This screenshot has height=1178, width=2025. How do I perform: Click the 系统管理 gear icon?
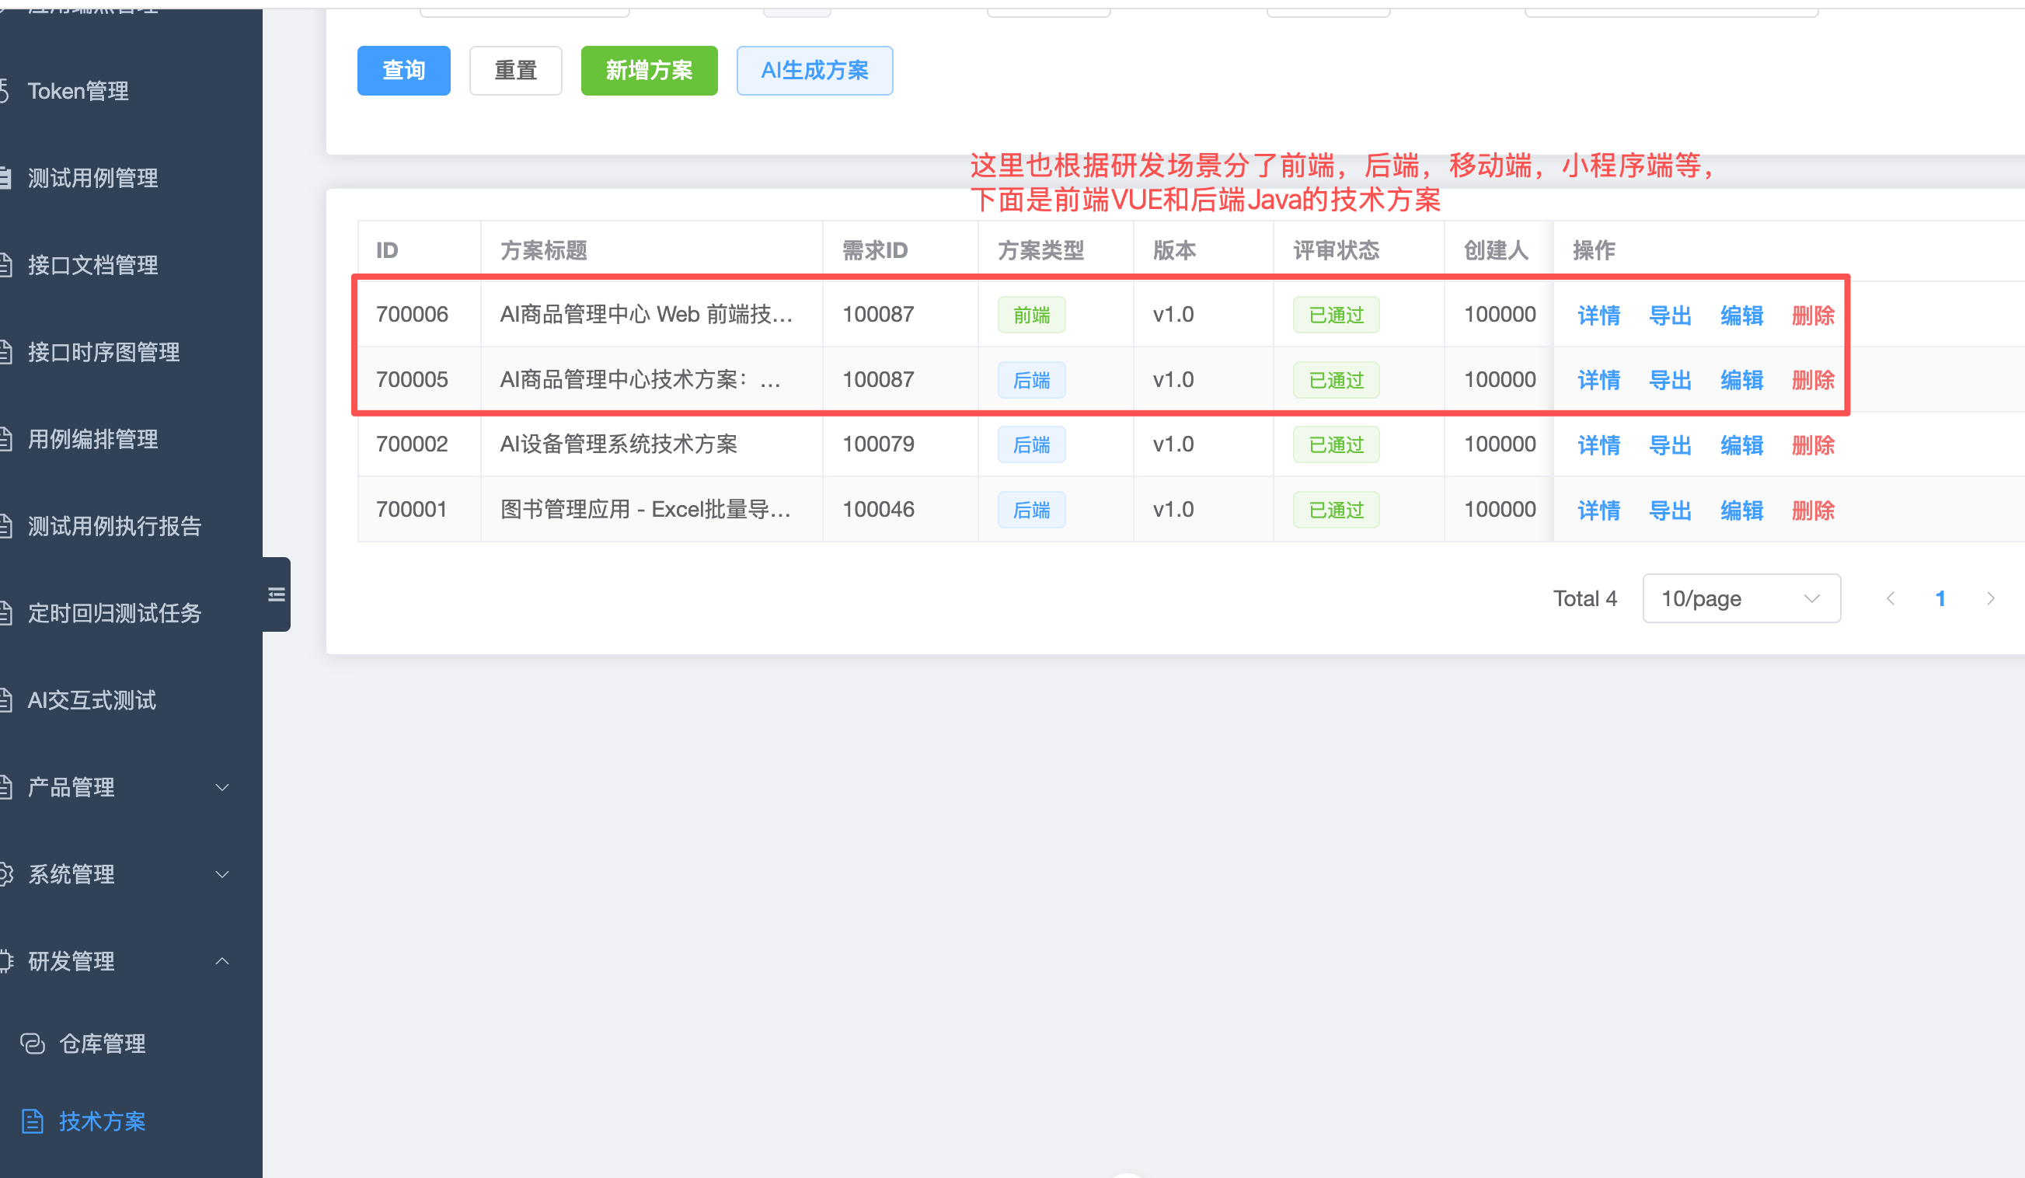6,874
